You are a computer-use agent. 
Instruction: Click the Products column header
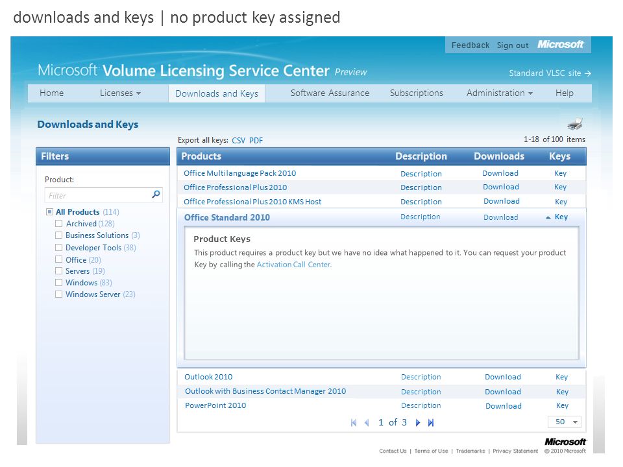[201, 156]
